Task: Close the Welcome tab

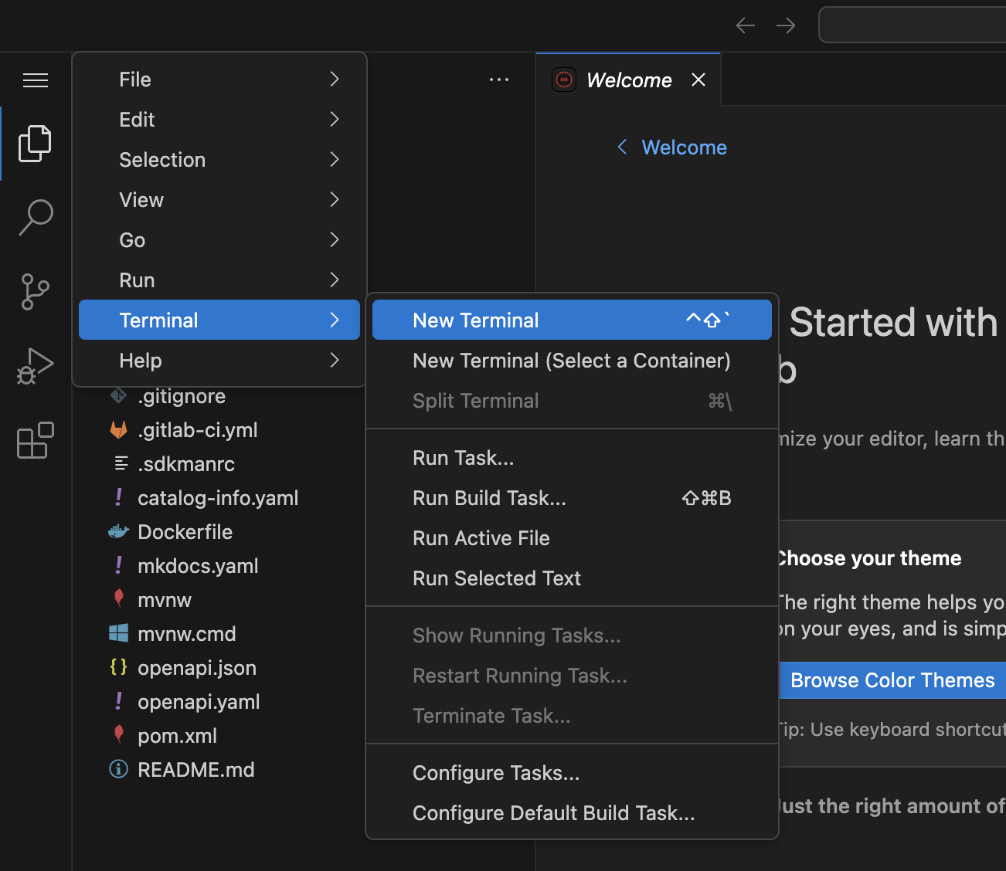Action: pos(698,80)
